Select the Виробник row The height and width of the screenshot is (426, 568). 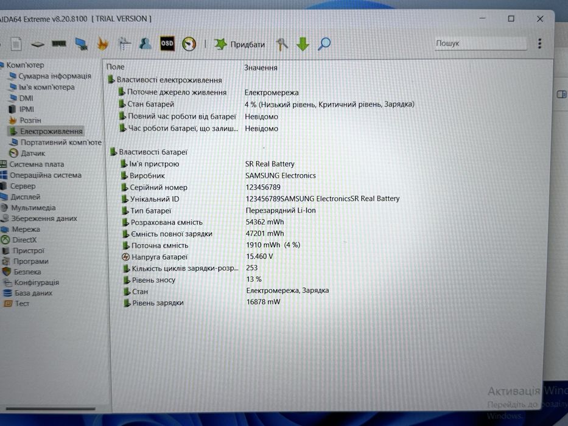219,176
